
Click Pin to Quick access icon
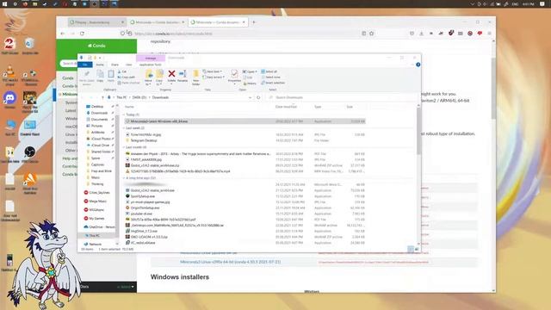(87, 74)
